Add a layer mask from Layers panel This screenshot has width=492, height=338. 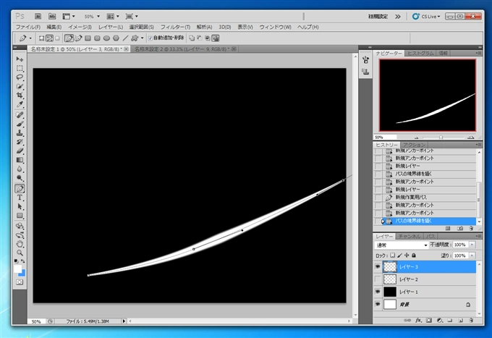point(429,320)
